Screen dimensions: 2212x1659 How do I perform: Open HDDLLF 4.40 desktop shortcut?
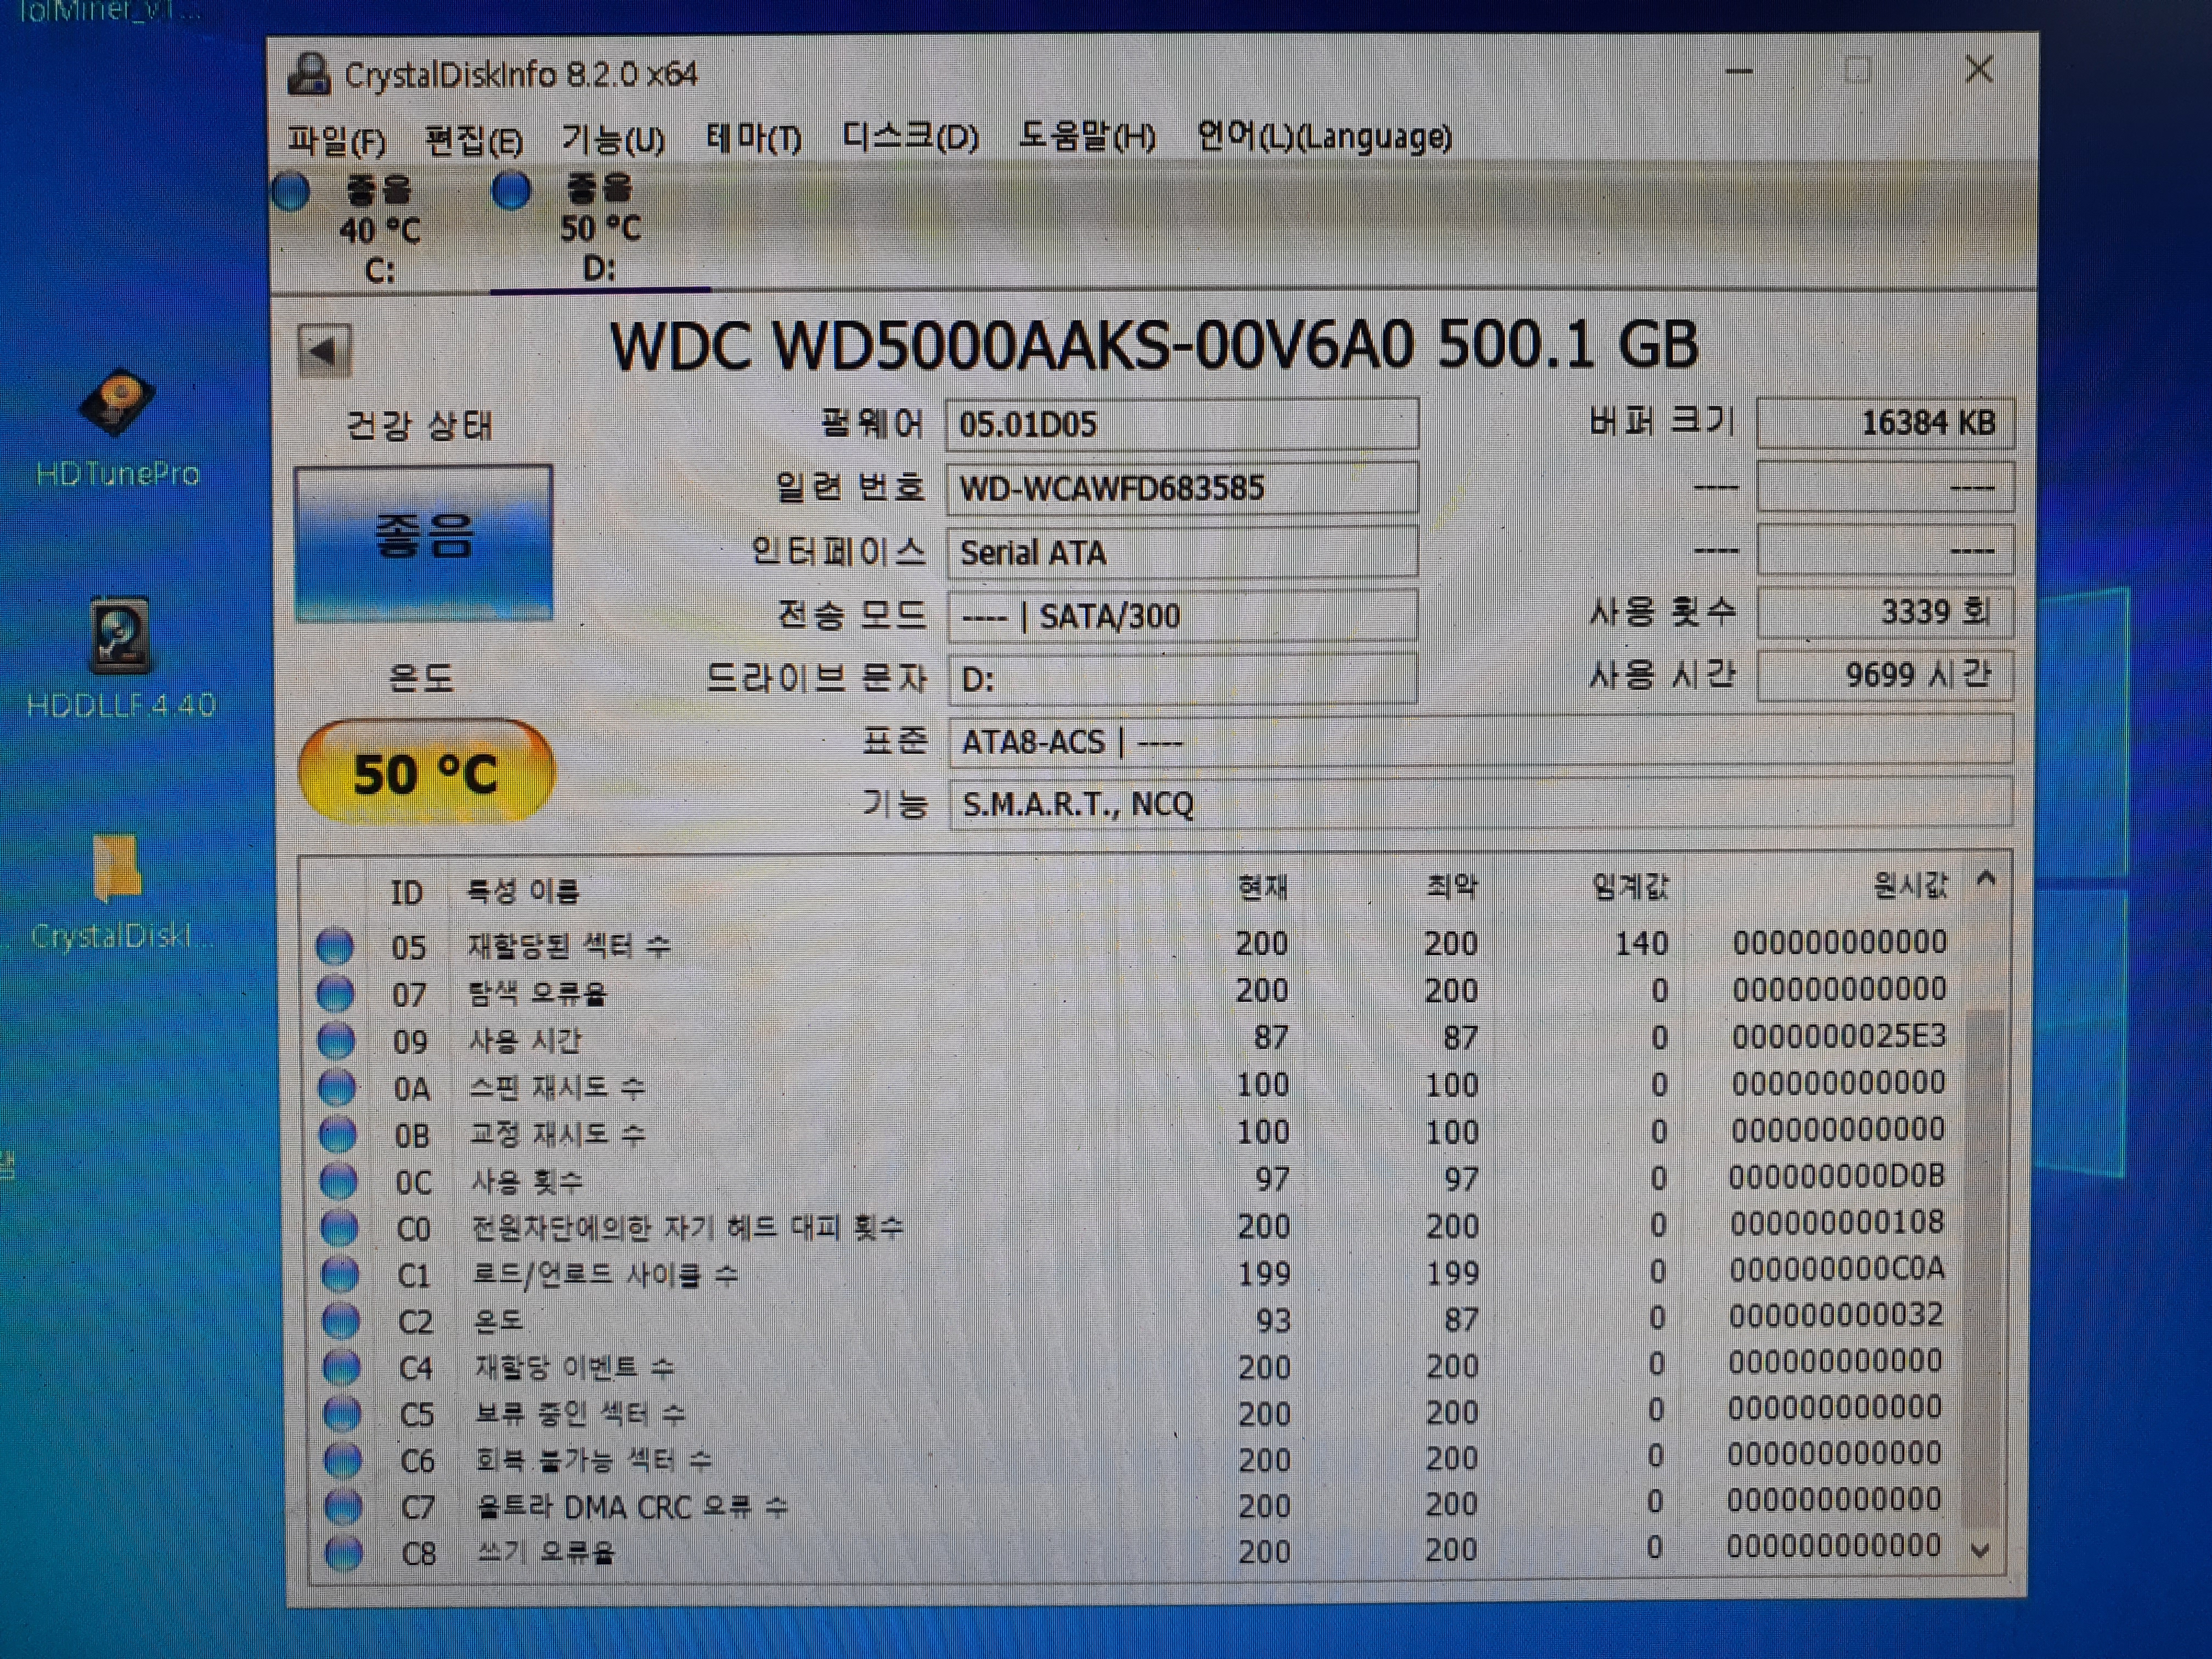(119, 636)
